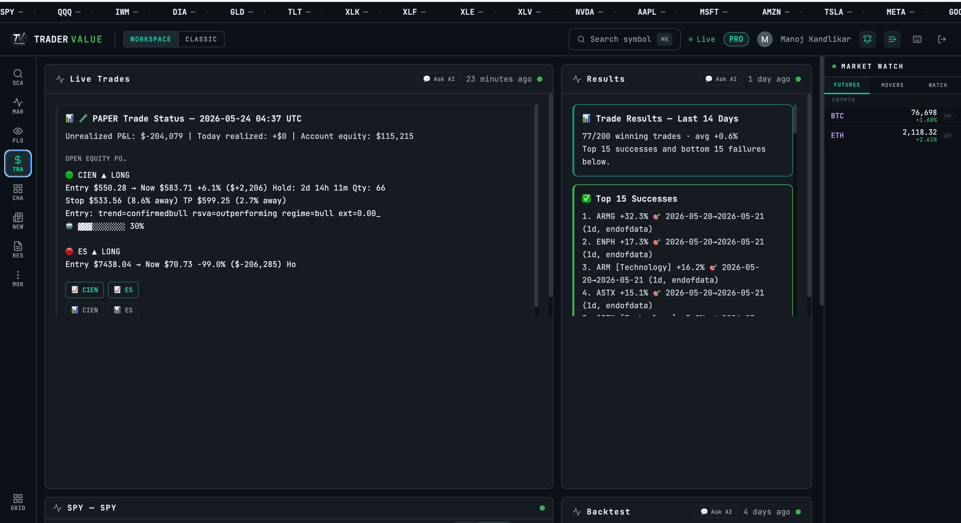Select the Futures tab in Market Watch
Image resolution: width=961 pixels, height=523 pixels.
click(x=847, y=85)
